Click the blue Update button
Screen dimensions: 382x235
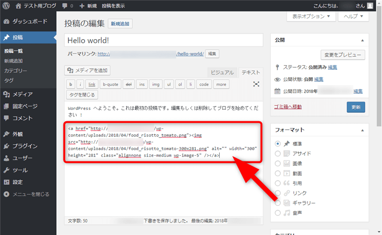pos(356,107)
